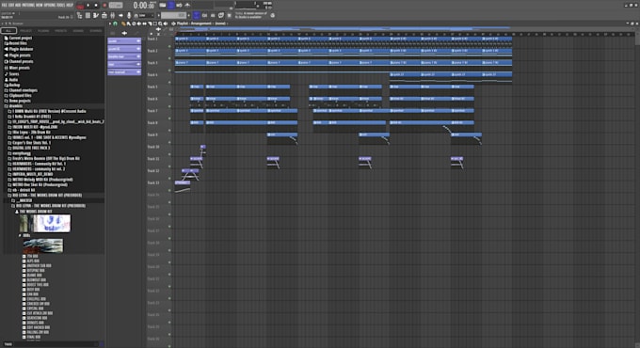Mute Track 8 using its green dot

[169, 131]
